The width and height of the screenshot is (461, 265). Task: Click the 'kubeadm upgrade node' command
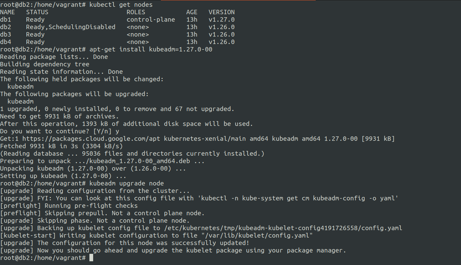click(126, 183)
